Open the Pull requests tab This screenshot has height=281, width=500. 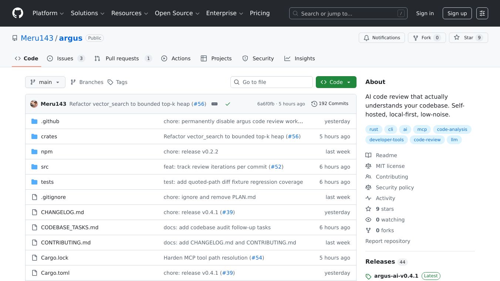pos(122,58)
